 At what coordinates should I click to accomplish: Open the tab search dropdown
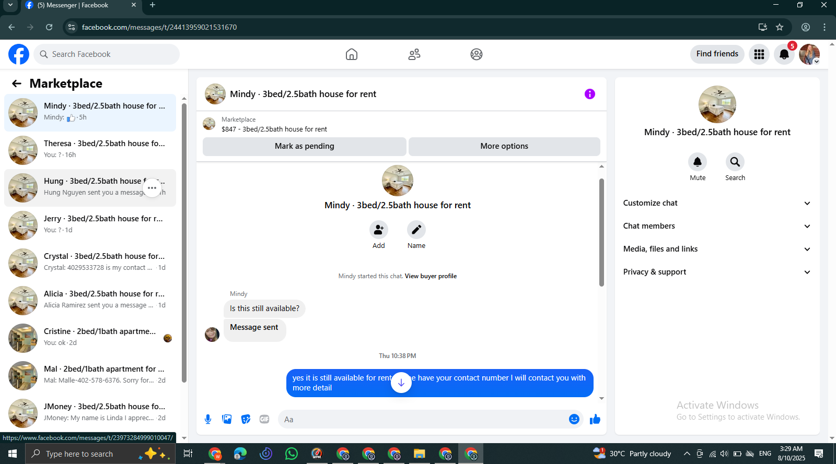10,5
